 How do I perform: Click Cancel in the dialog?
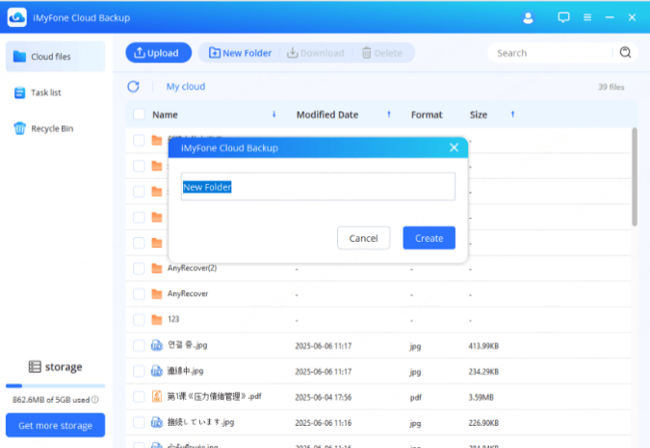[x=364, y=238]
